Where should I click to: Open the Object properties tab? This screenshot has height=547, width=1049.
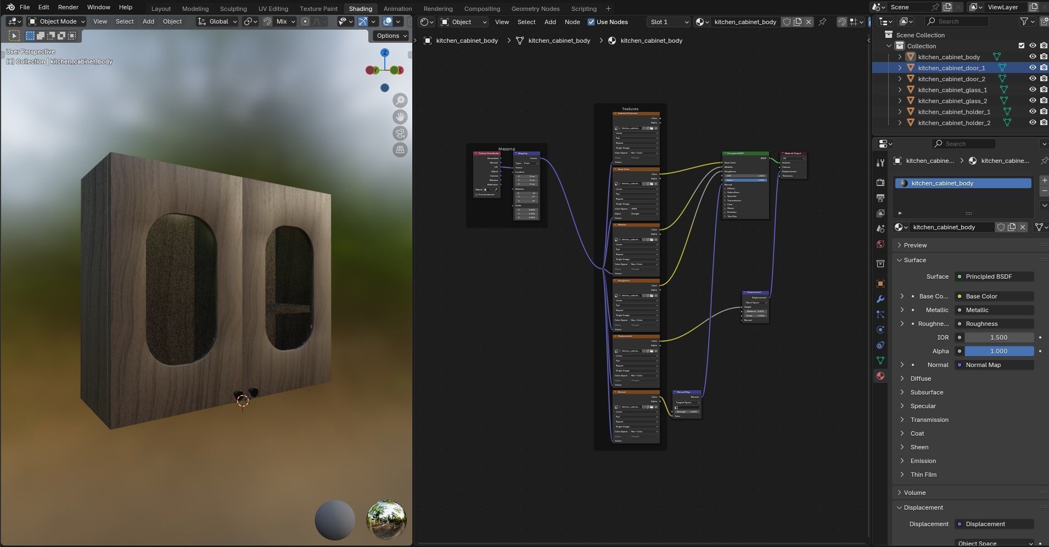(880, 284)
